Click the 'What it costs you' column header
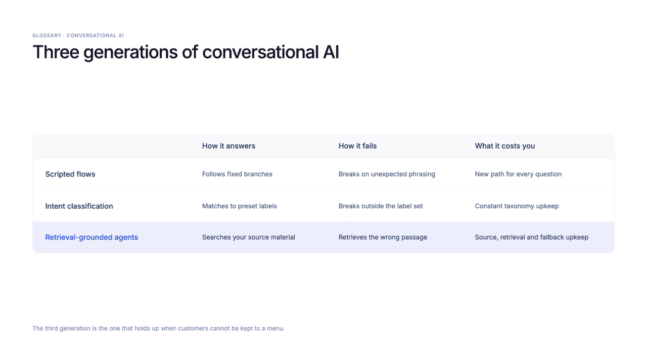The image size is (647, 364). coord(504,146)
